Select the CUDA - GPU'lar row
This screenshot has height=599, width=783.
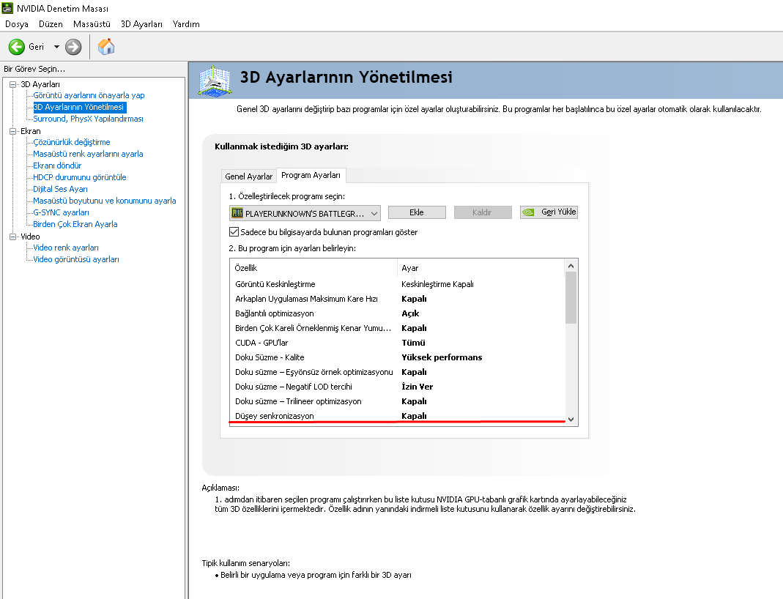pos(398,343)
